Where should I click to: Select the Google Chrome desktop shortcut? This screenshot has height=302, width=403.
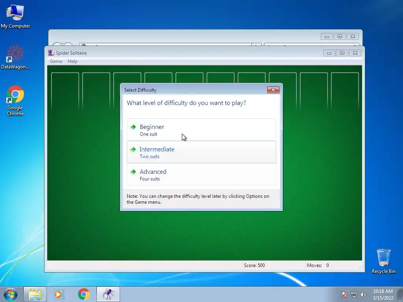tap(15, 101)
